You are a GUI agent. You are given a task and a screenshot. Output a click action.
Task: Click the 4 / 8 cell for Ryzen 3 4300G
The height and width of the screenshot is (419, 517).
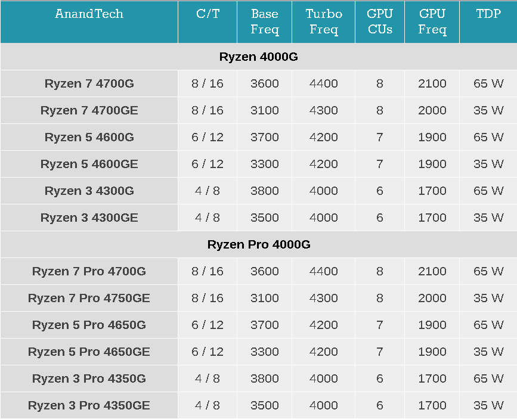tap(208, 191)
